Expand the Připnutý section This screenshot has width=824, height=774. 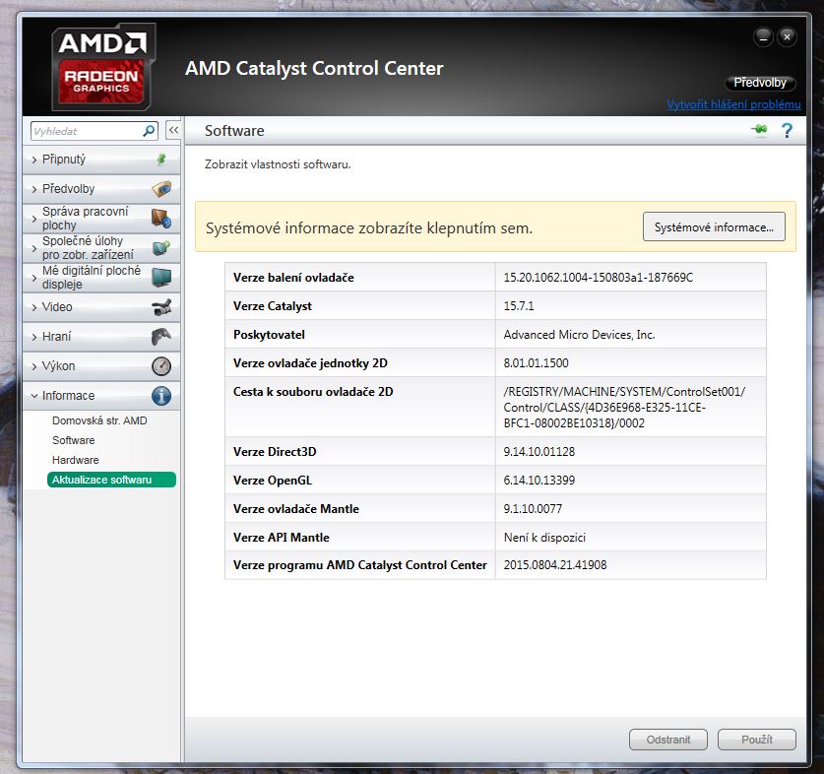click(89, 160)
